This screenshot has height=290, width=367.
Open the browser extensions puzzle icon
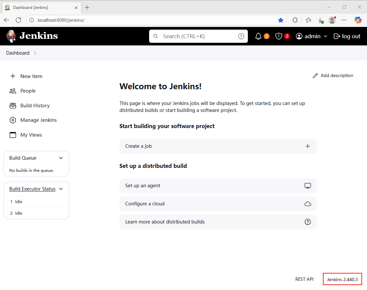click(x=295, y=20)
